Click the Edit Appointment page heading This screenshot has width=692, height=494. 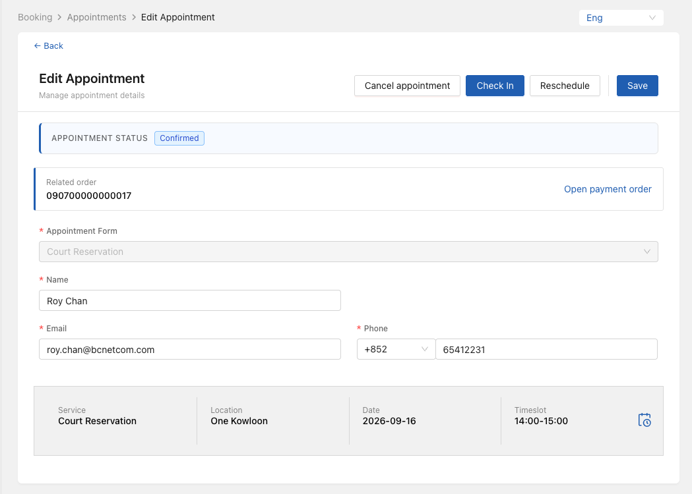[92, 78]
